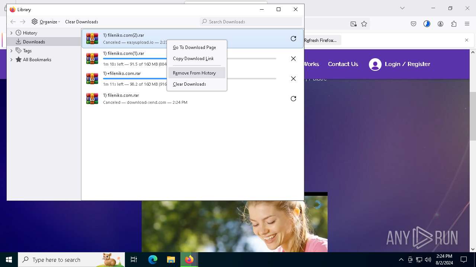Click the fileniko.com(2).rar archive icon
The height and width of the screenshot is (267, 476).
tap(92, 39)
